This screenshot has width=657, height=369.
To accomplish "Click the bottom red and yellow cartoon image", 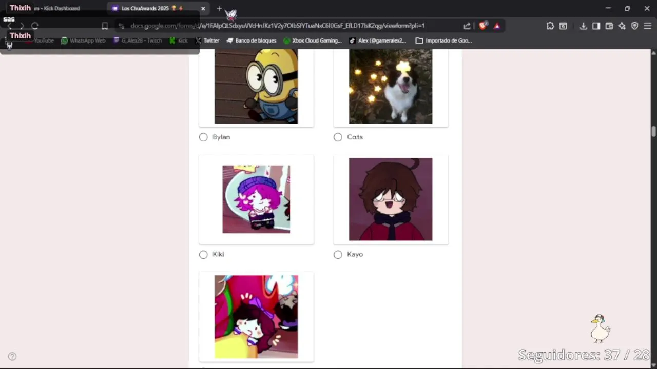I will 256,316.
